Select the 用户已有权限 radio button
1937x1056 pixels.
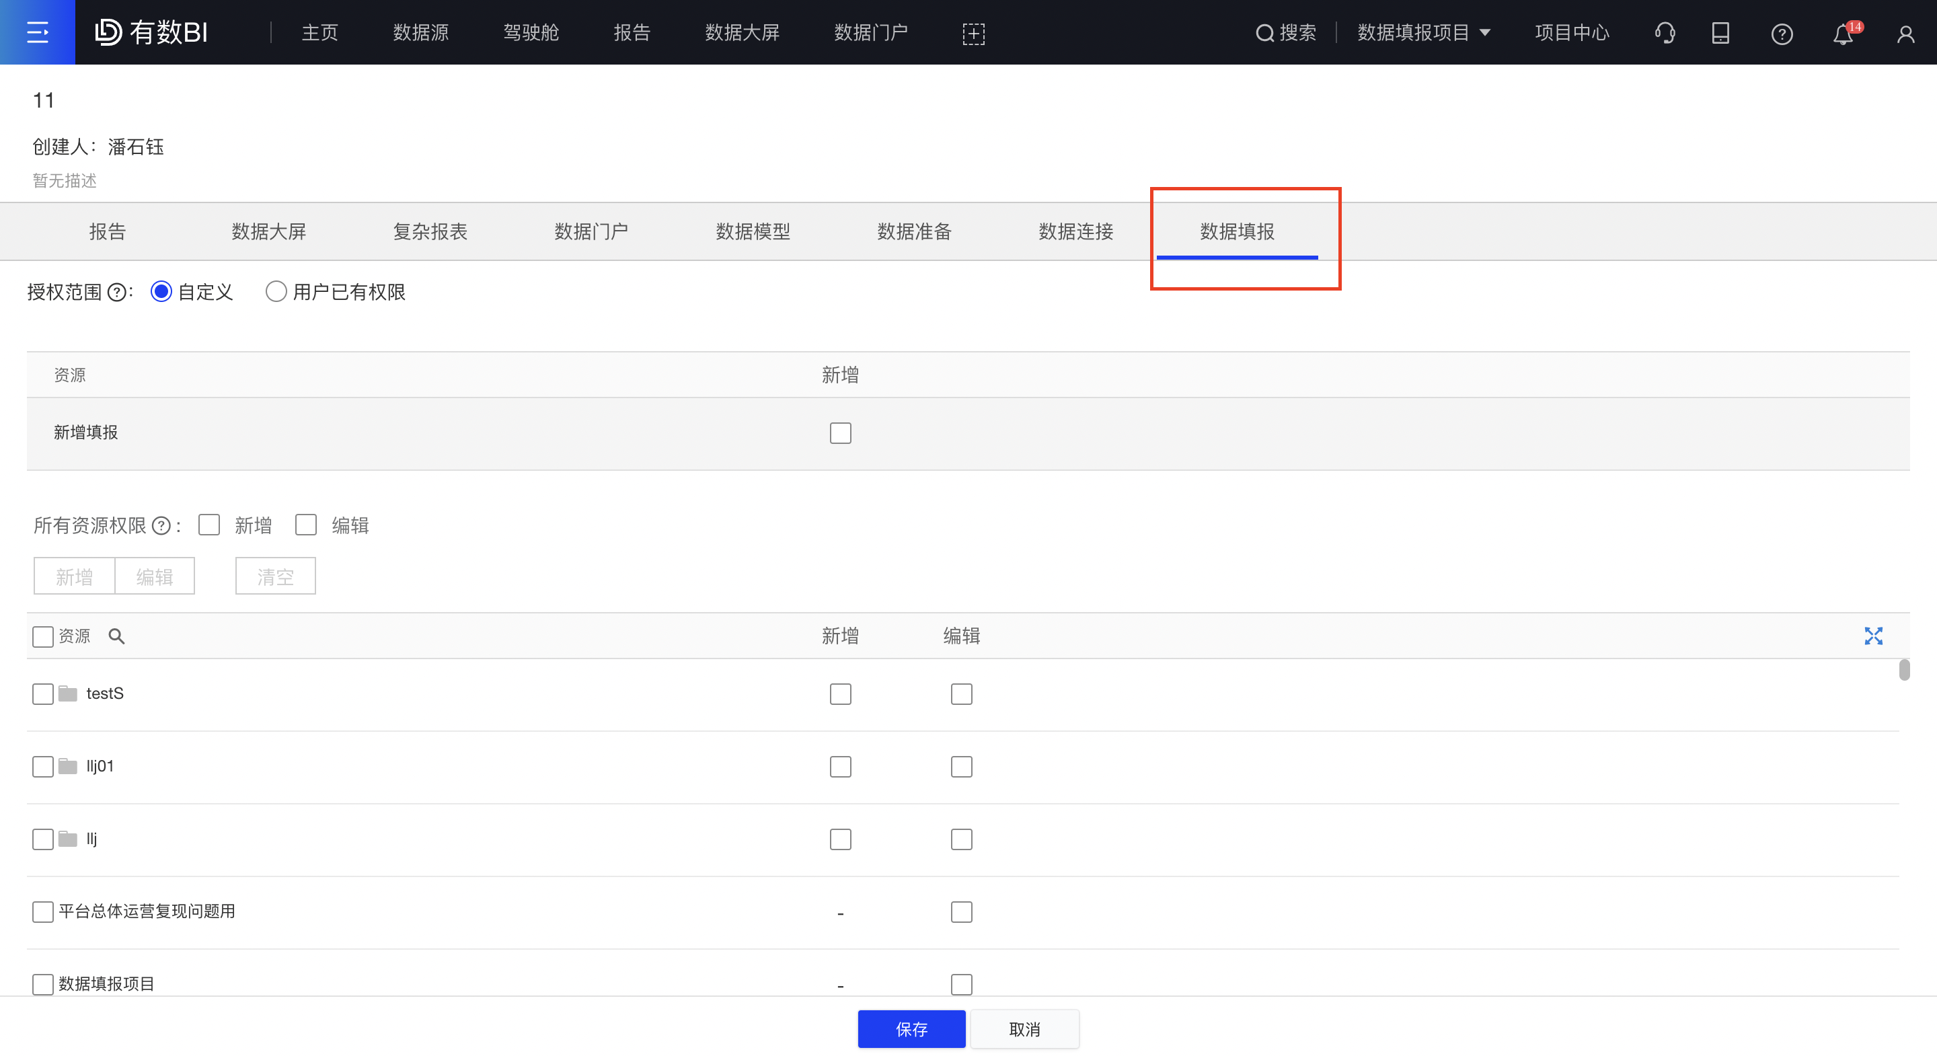tap(276, 291)
